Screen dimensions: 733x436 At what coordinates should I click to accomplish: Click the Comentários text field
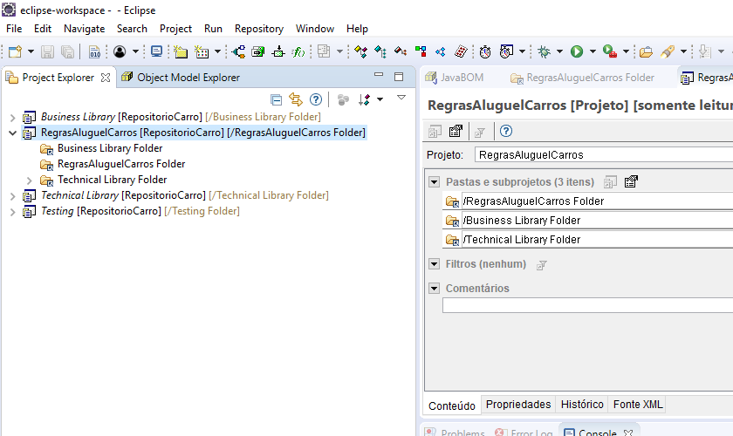coord(587,305)
